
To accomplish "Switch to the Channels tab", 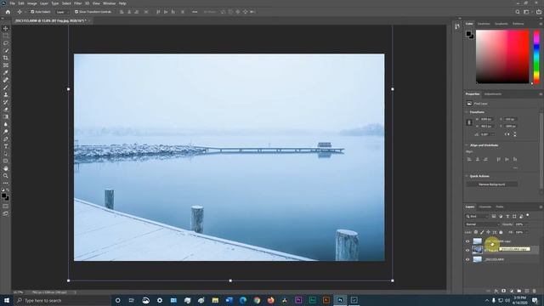I will (x=485, y=207).
